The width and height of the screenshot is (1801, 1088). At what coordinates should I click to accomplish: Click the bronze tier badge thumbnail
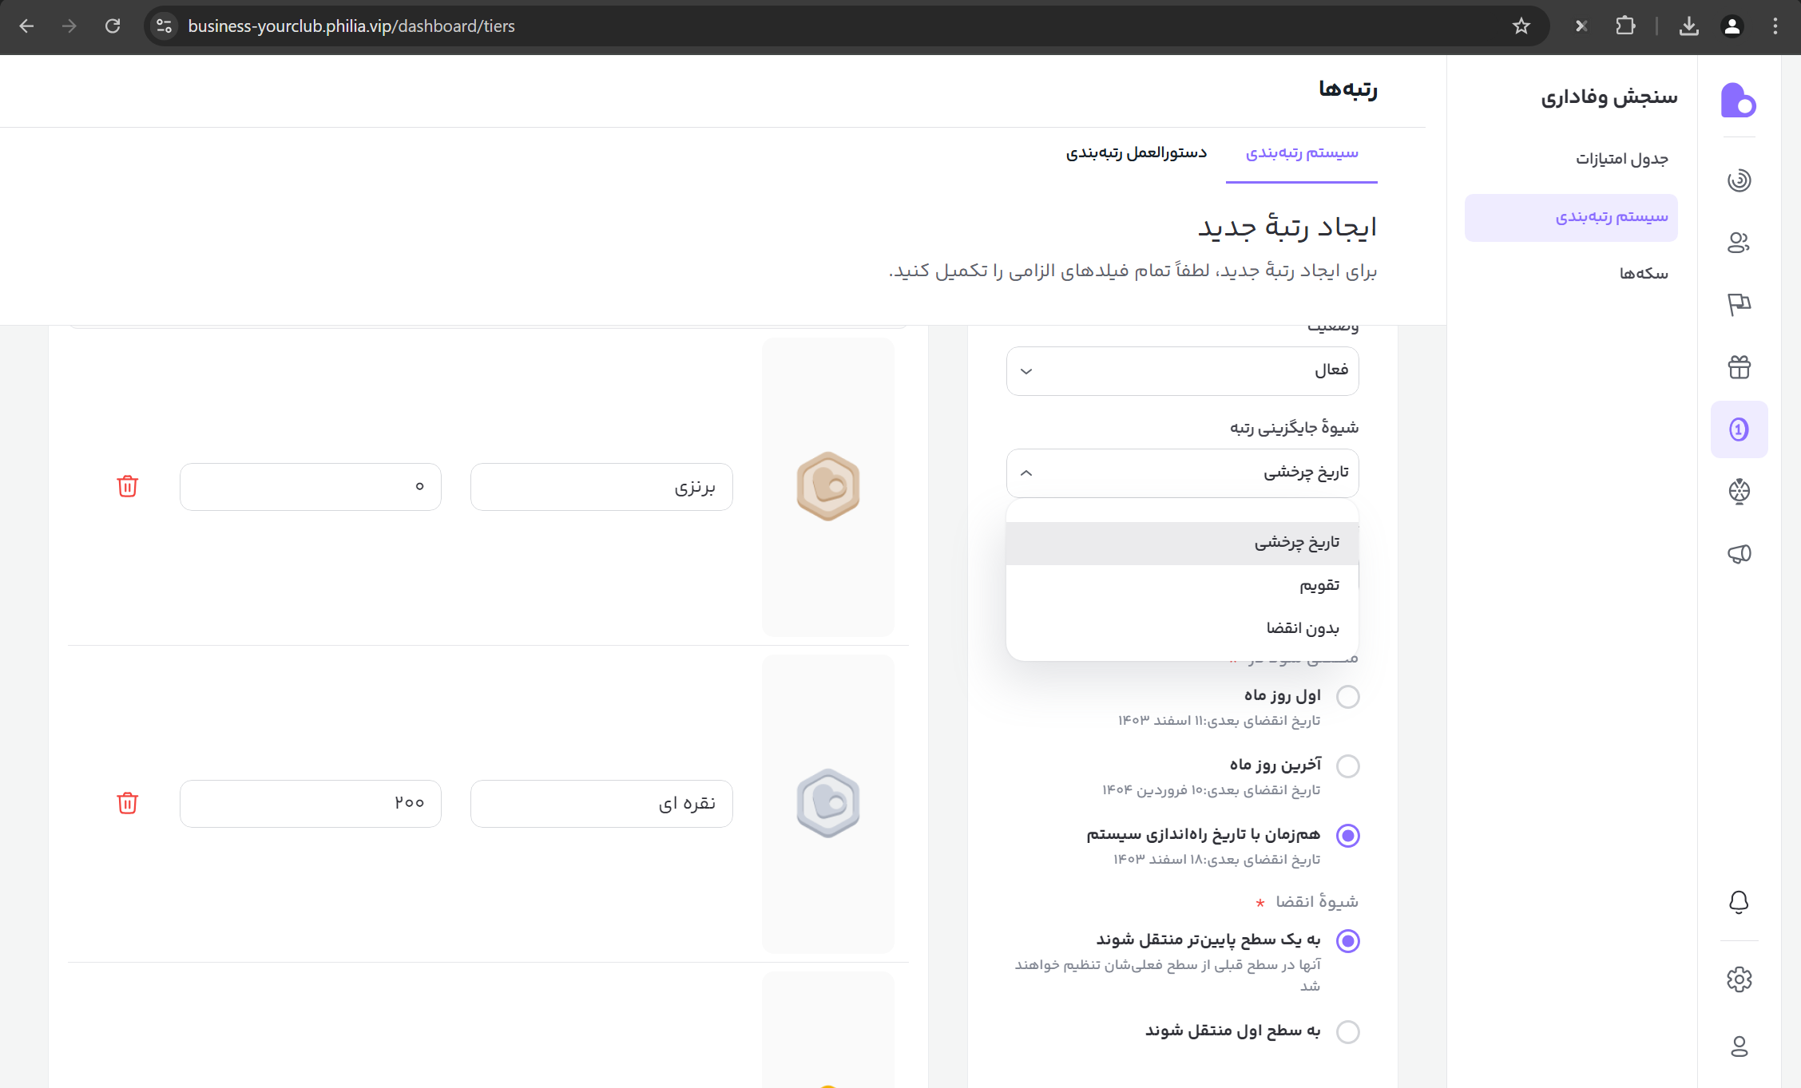[x=828, y=486]
